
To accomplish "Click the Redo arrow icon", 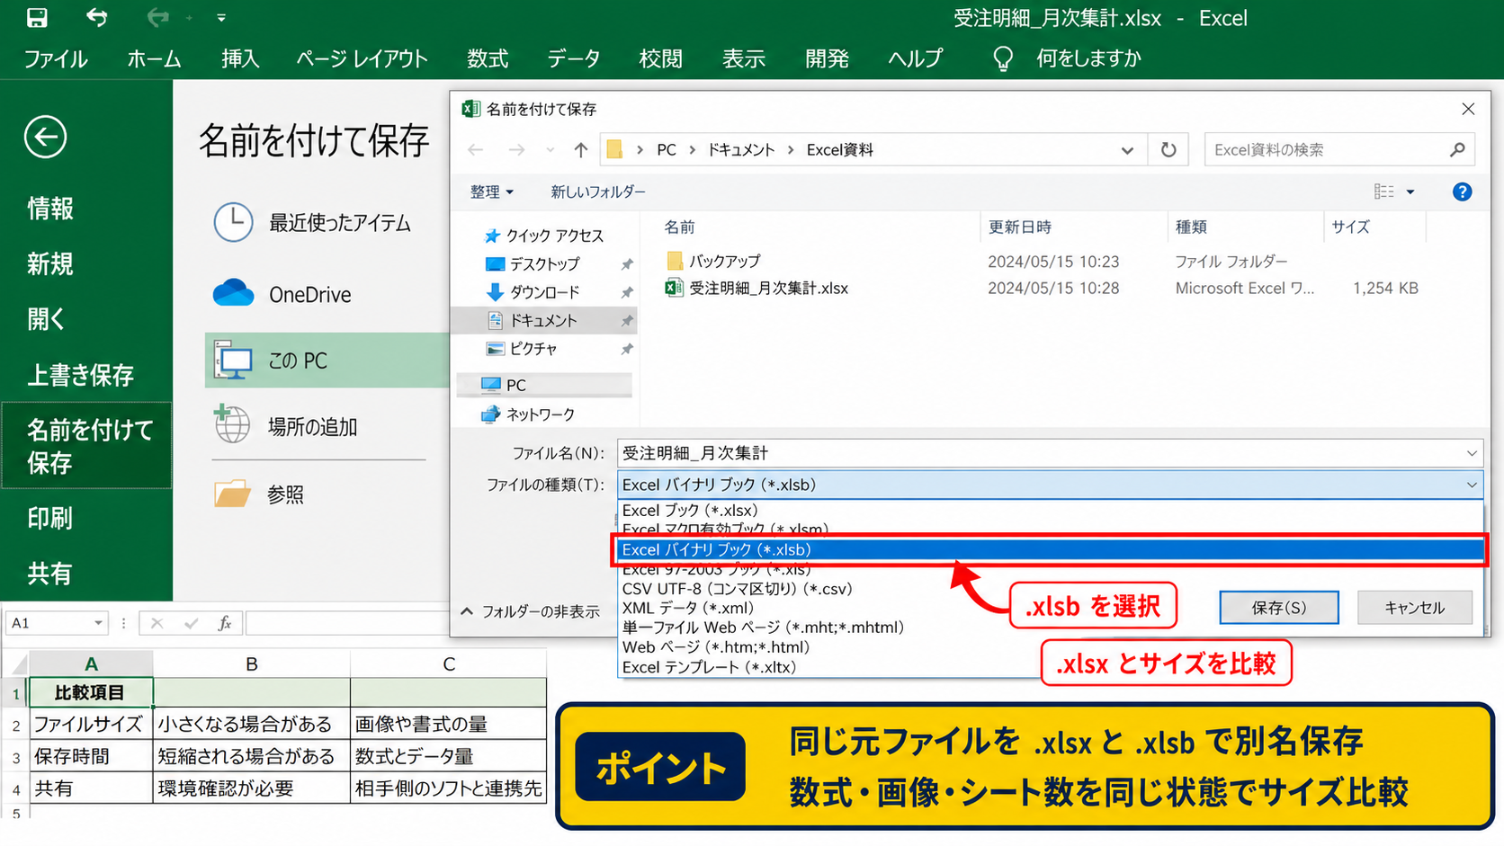I will pos(157,17).
